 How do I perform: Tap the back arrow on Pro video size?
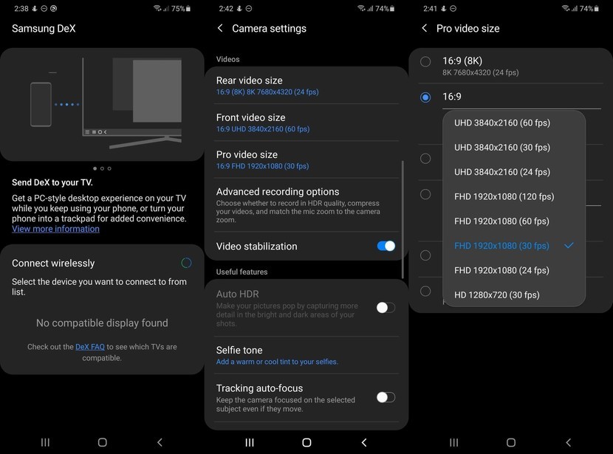(x=424, y=28)
